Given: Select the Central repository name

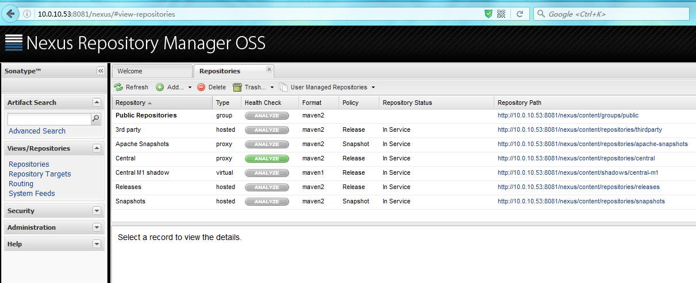Looking at the screenshot, I should [125, 159].
